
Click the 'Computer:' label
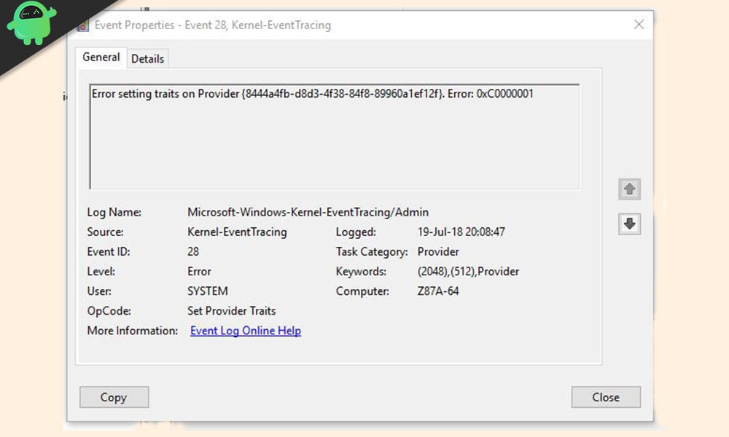point(362,291)
